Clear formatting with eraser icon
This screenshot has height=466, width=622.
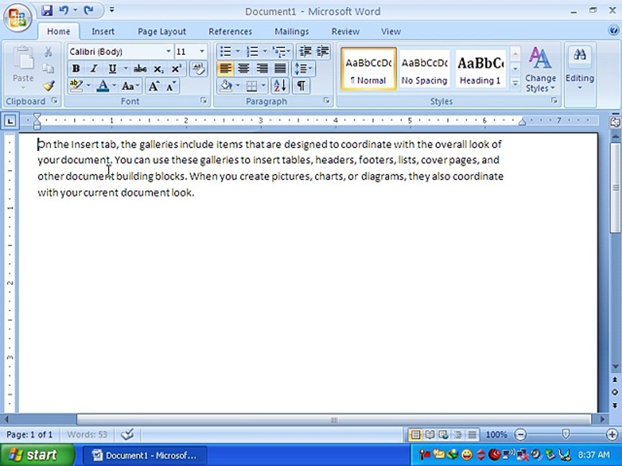[198, 69]
